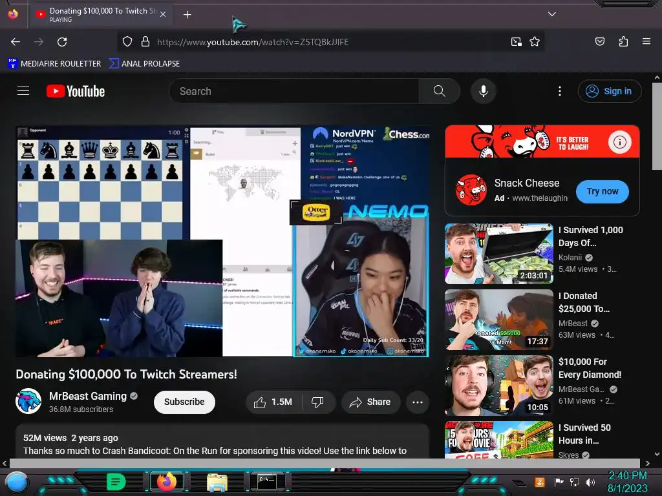Go back using the browser back arrow
Image resolution: width=662 pixels, height=496 pixels.
tap(16, 42)
